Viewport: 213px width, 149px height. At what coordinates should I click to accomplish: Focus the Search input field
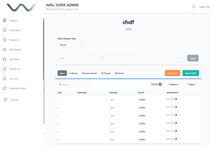coord(75,84)
